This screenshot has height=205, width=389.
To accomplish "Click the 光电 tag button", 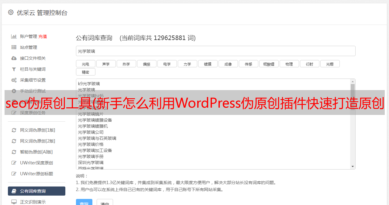I will (x=85, y=64).
